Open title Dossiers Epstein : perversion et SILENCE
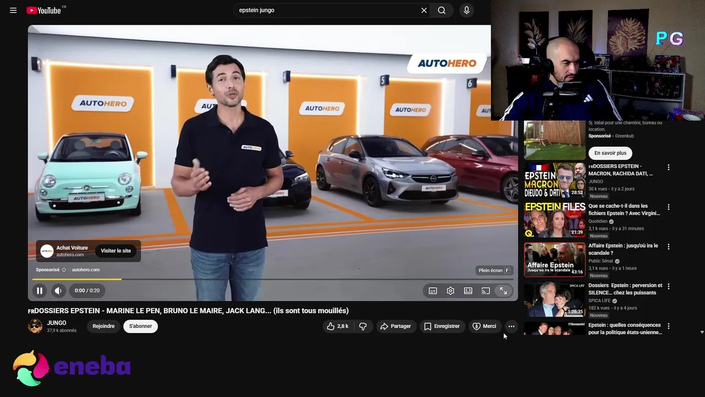 pyautogui.click(x=625, y=289)
